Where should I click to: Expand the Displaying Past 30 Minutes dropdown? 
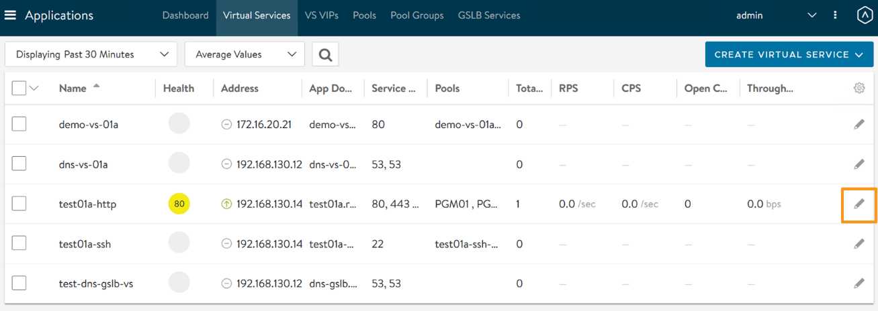tap(91, 55)
